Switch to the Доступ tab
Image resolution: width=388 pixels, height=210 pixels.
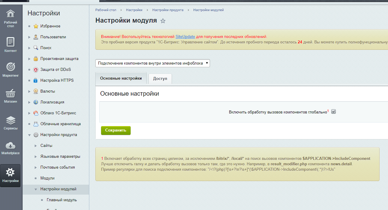coord(160,78)
